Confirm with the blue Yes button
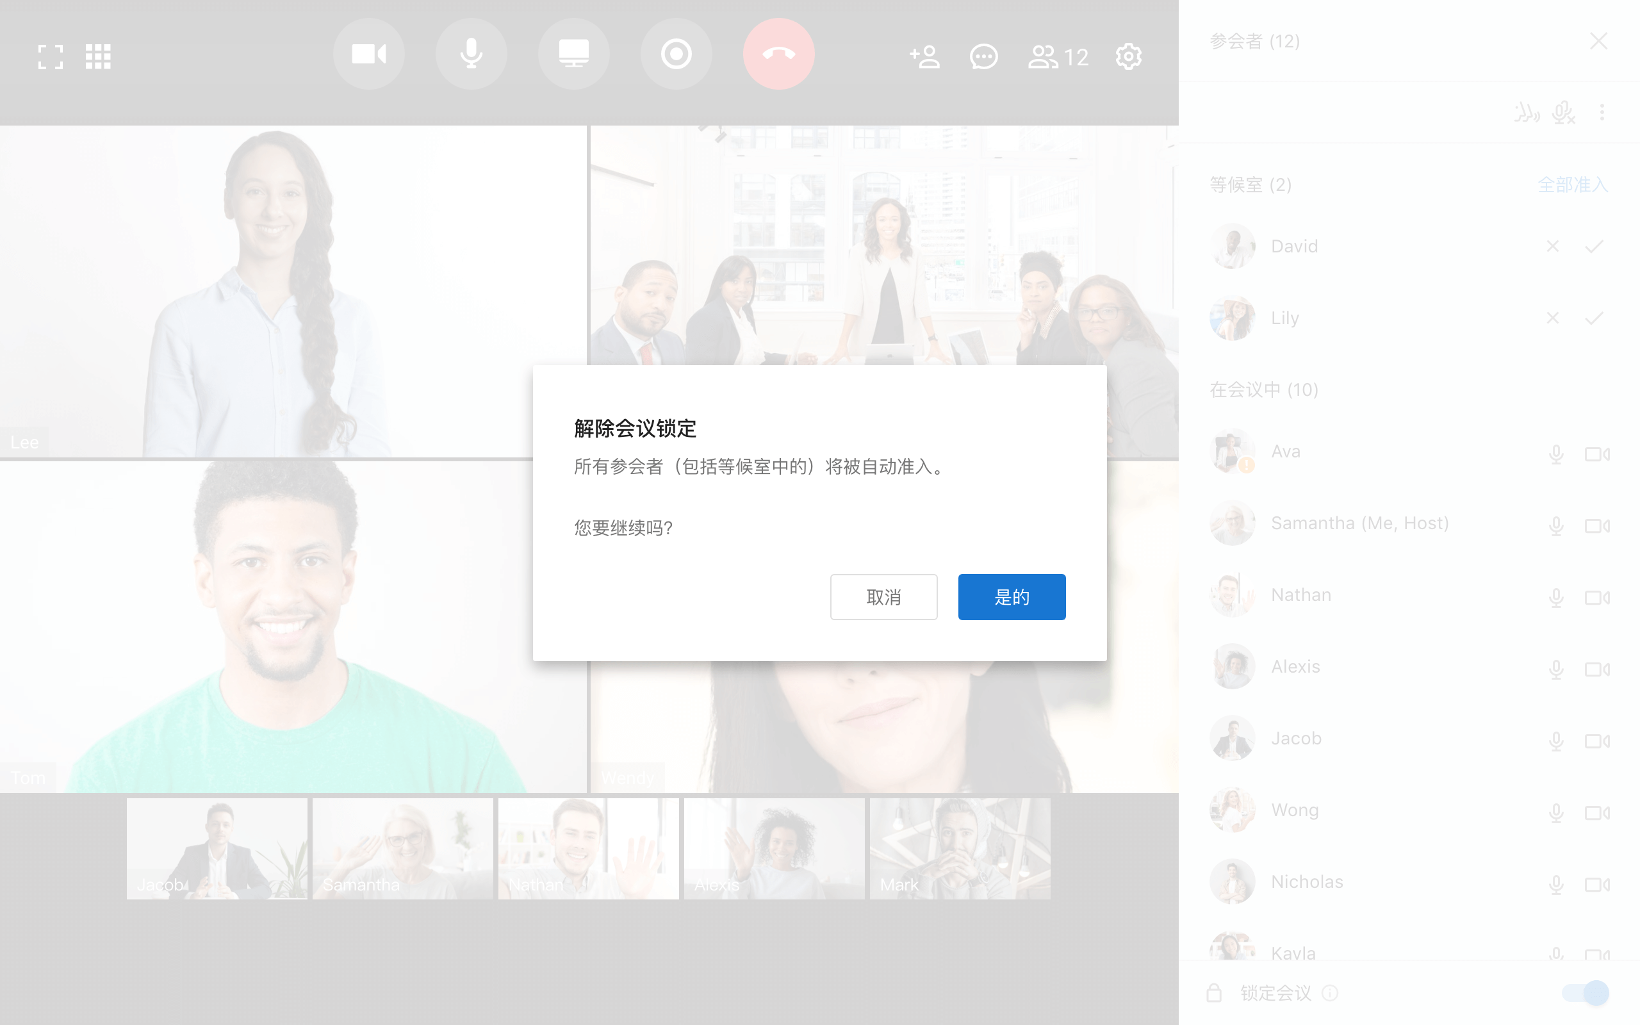 point(1011,596)
